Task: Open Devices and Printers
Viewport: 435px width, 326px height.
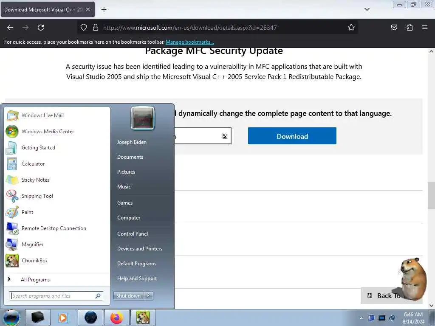Action: (x=139, y=249)
